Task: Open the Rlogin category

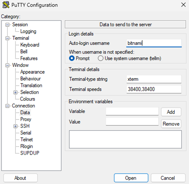Action: point(27,146)
